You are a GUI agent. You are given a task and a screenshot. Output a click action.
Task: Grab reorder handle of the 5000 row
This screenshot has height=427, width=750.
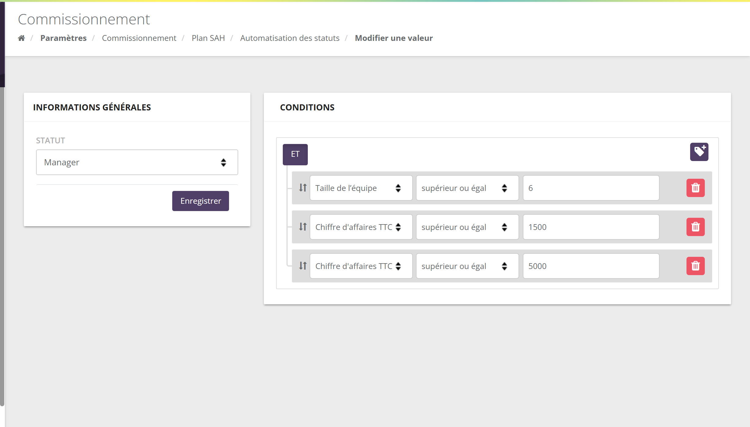pyautogui.click(x=303, y=266)
